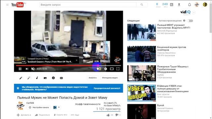The height and width of the screenshot is (119, 212).
Task: Click the autoplay info icon
Action: (x=184, y=20)
